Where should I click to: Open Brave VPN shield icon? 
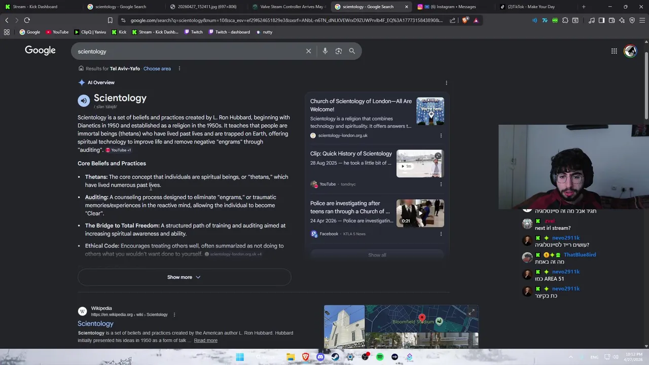tap(632, 20)
